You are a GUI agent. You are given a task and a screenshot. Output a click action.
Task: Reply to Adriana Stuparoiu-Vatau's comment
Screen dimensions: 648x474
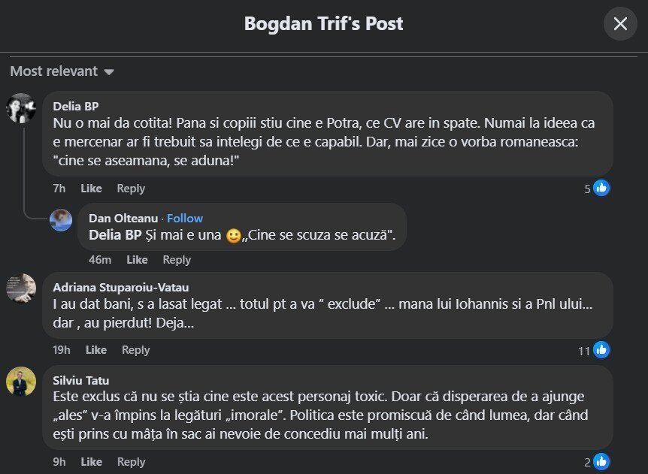136,350
